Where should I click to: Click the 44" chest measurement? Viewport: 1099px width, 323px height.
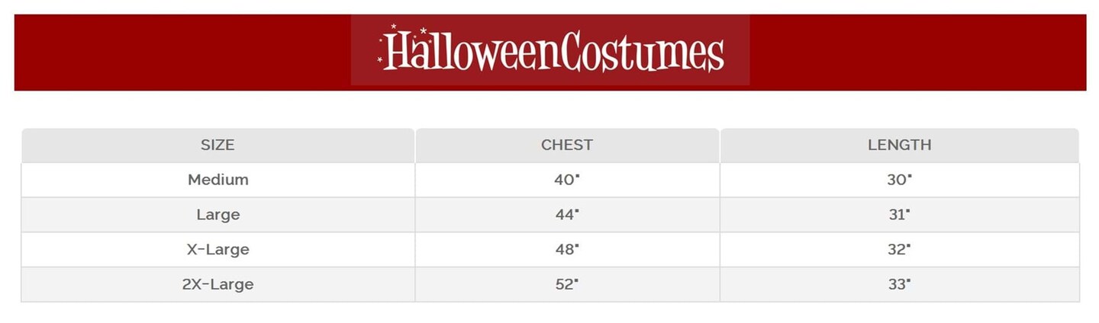566,215
